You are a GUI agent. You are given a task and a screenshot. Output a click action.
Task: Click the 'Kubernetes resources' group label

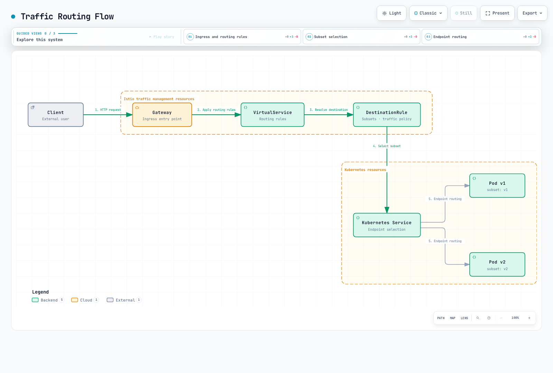click(x=365, y=170)
